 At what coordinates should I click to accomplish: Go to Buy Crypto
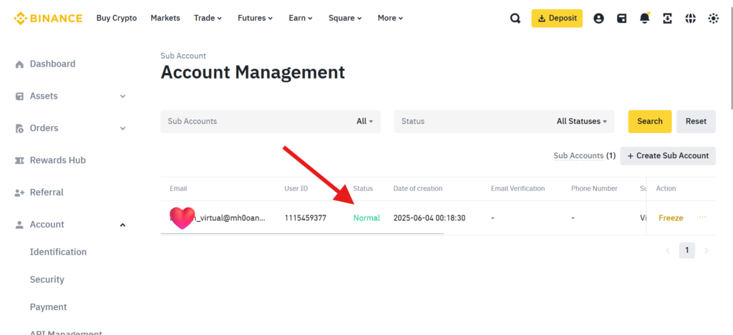(x=117, y=18)
